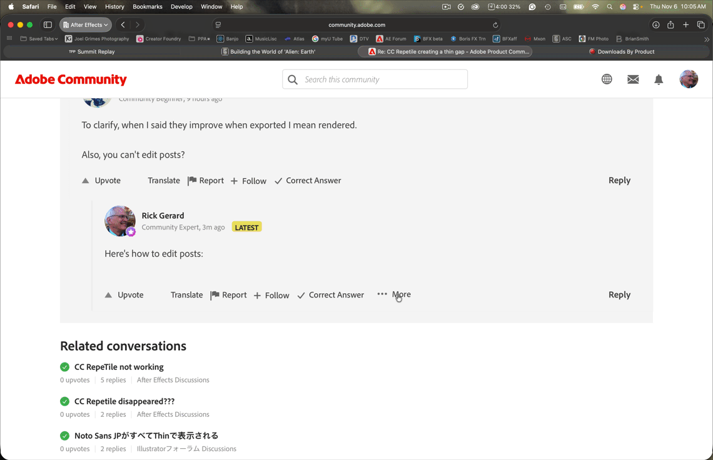Open the History menu
This screenshot has height=460, width=713.
[x=114, y=6]
